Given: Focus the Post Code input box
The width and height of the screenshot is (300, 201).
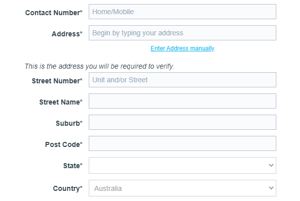Looking at the screenshot, I should click(183, 143).
